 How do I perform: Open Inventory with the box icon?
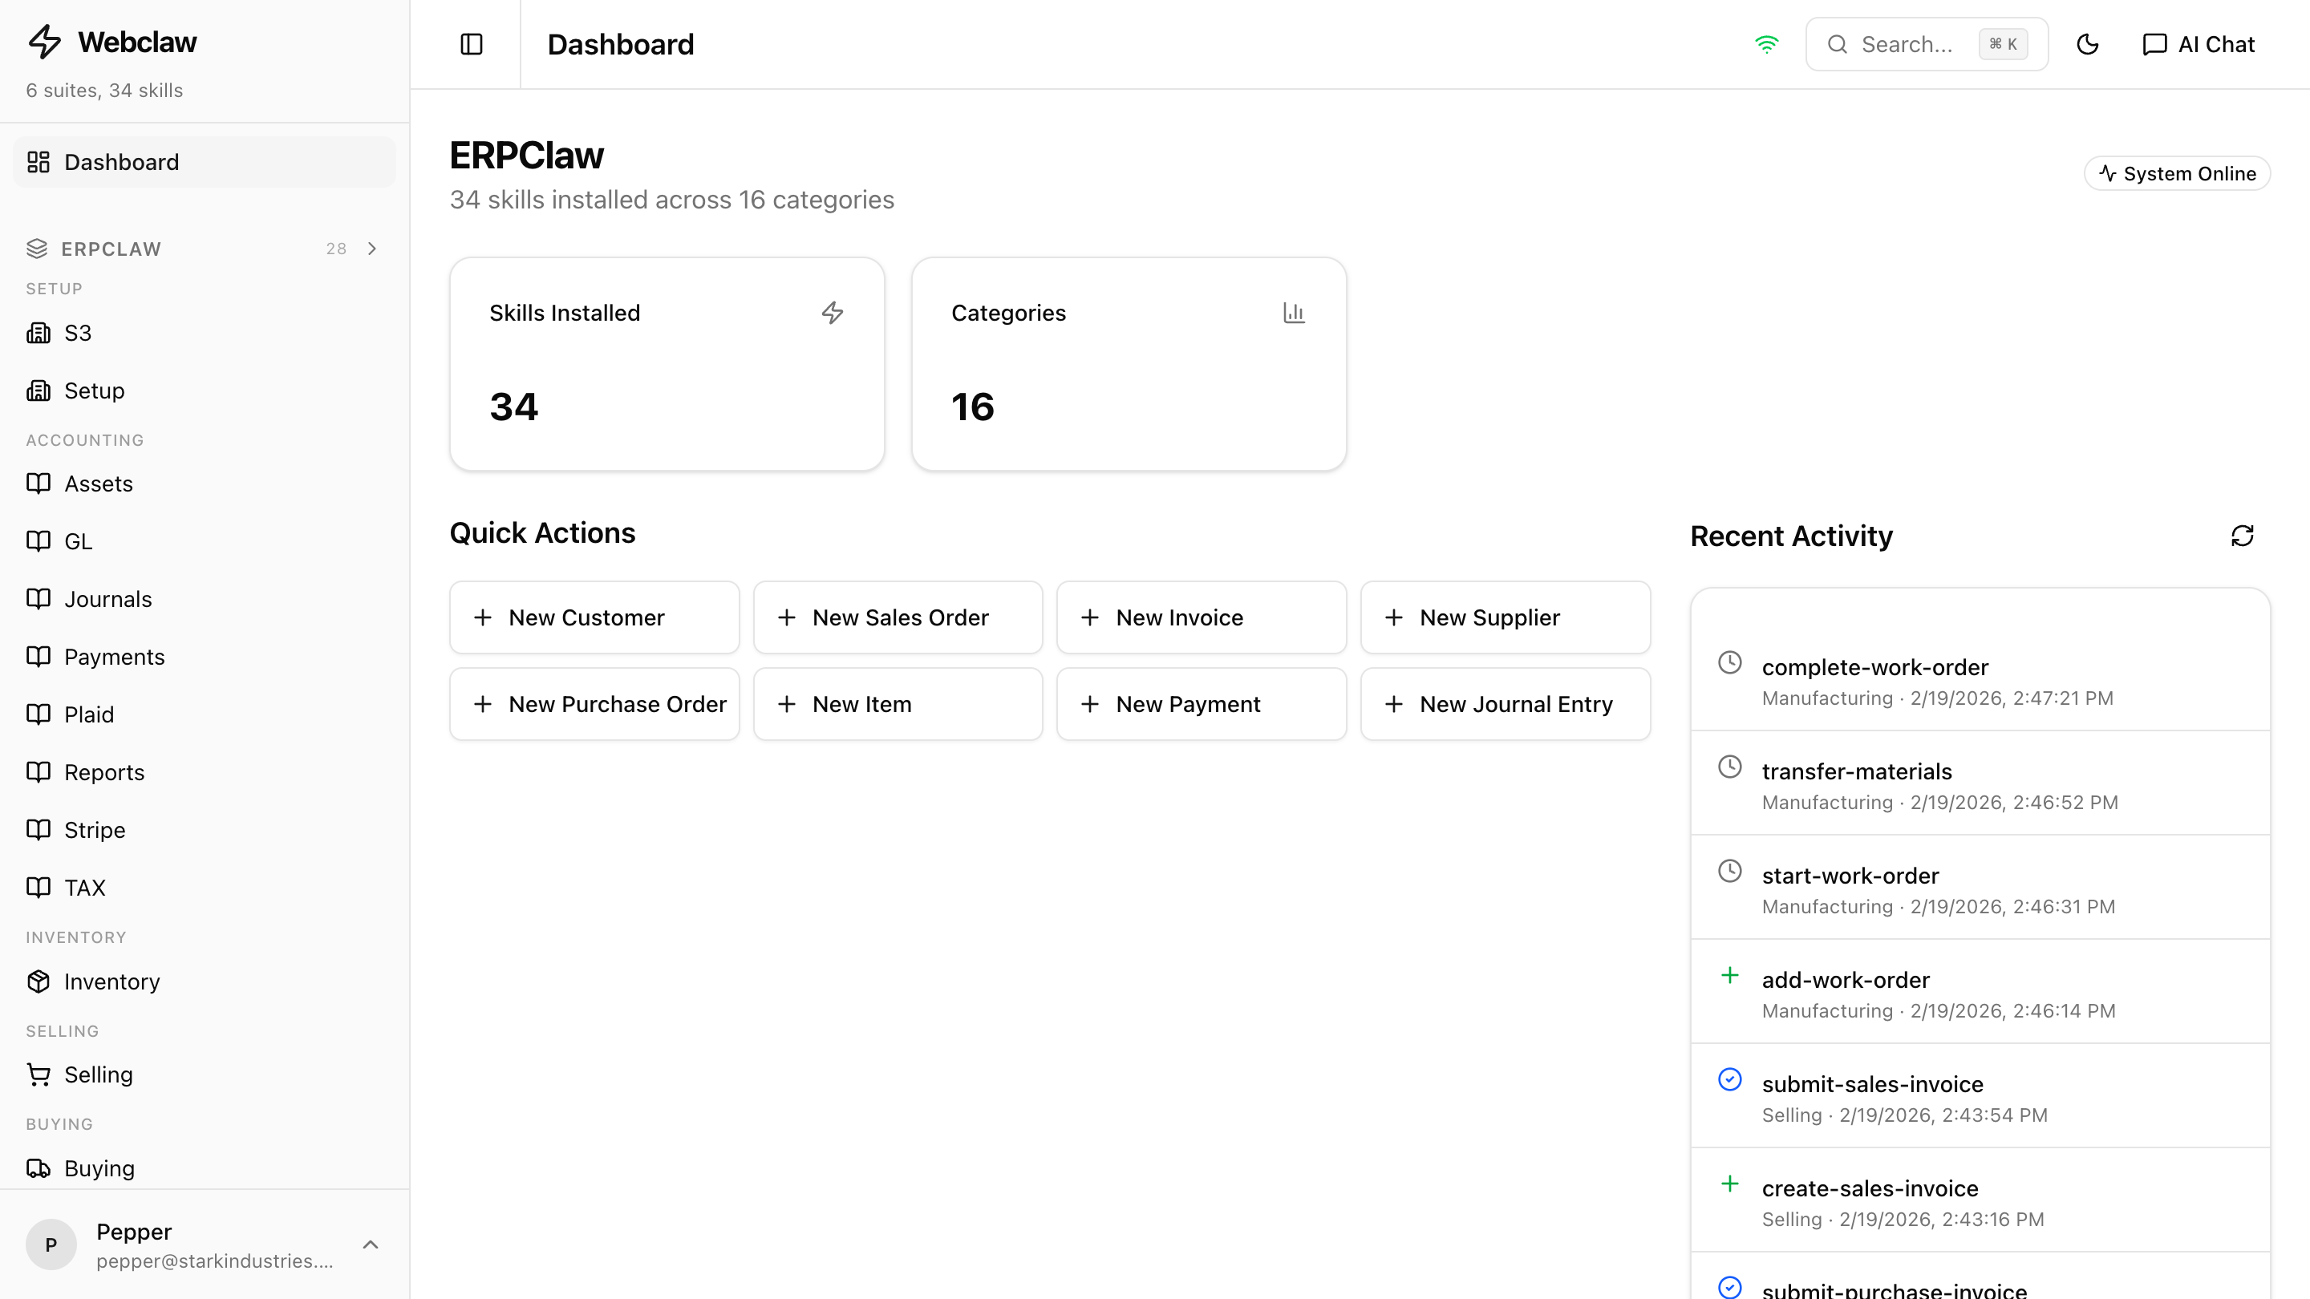[205, 981]
